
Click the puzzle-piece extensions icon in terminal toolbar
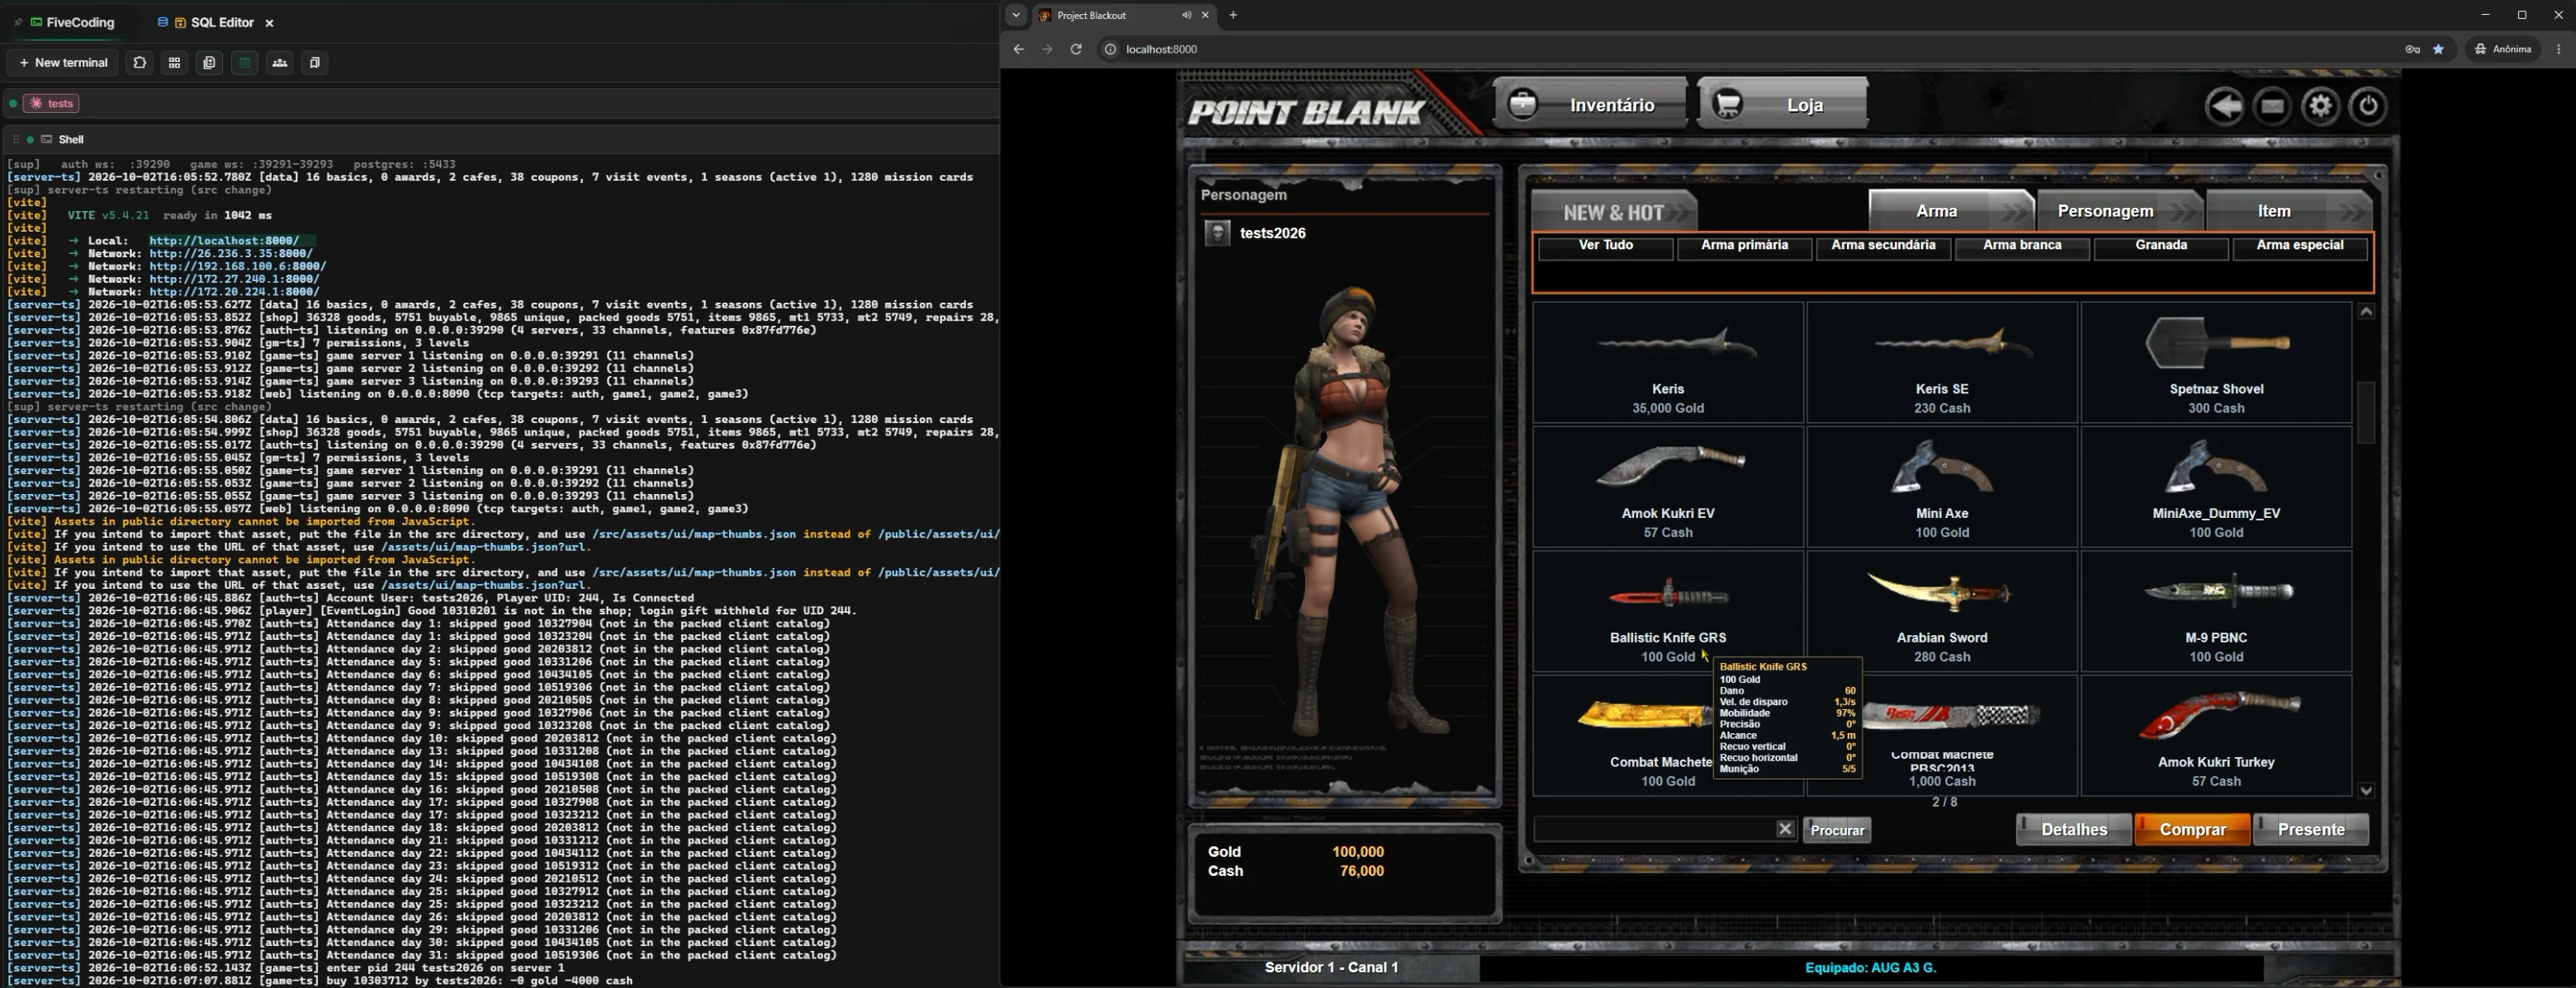pyautogui.click(x=140, y=62)
